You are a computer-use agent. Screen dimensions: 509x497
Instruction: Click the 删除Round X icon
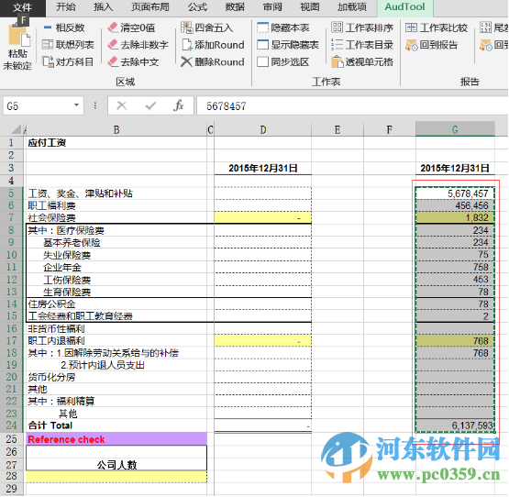[x=187, y=61]
